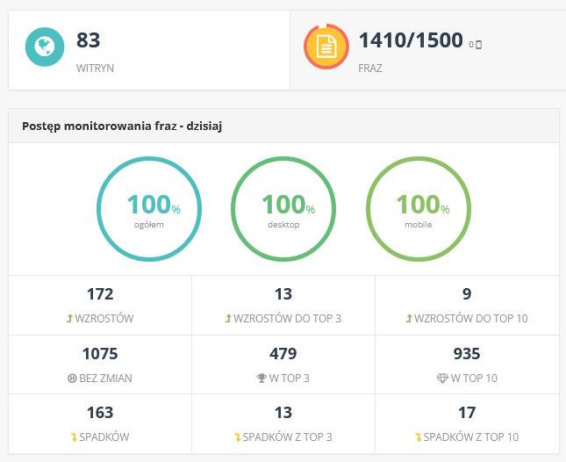The height and width of the screenshot is (462, 566).
Task: Click the green arrow beside WZROSTÓW
Action: [x=70, y=319]
